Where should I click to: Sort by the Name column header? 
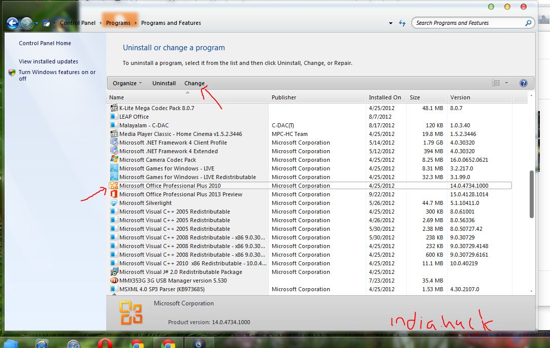click(x=188, y=97)
